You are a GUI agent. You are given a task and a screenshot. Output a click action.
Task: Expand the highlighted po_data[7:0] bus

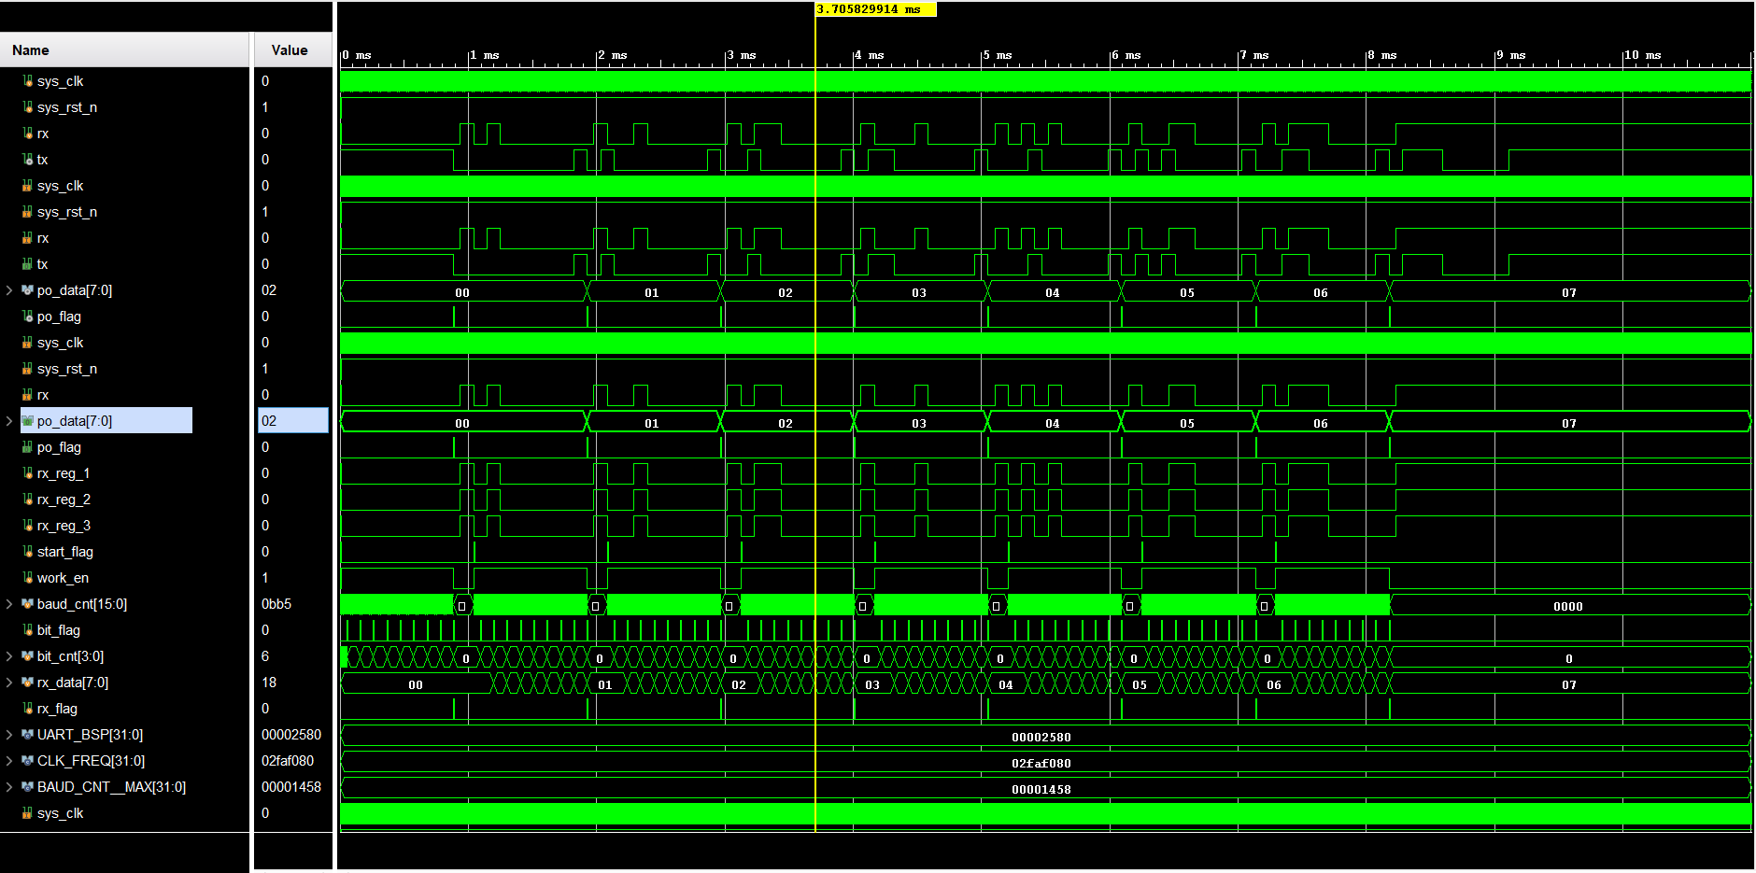click(x=9, y=421)
